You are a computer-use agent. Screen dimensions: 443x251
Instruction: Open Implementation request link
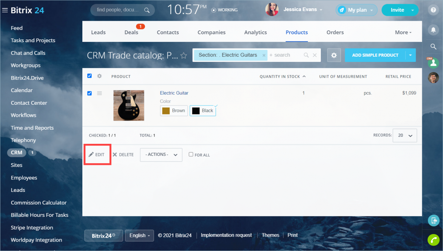point(226,235)
